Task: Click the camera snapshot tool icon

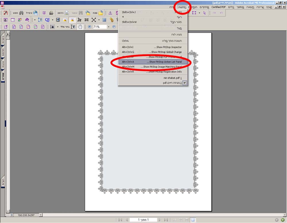Action: (52, 27)
